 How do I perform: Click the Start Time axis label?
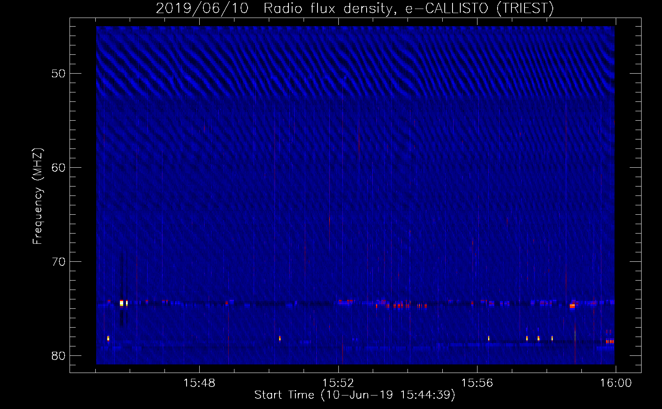[355, 395]
